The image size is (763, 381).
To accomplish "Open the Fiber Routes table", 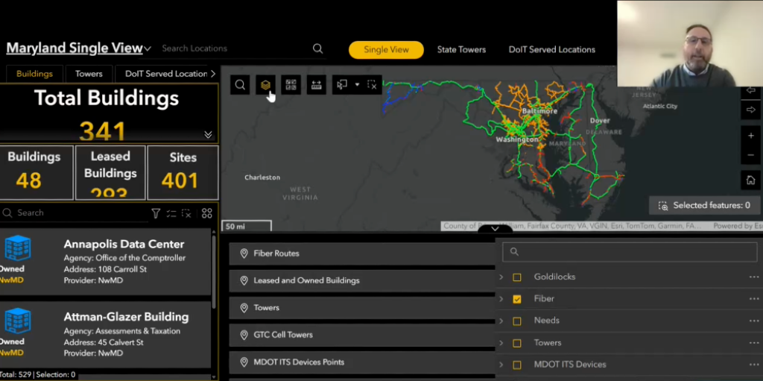I will point(362,254).
